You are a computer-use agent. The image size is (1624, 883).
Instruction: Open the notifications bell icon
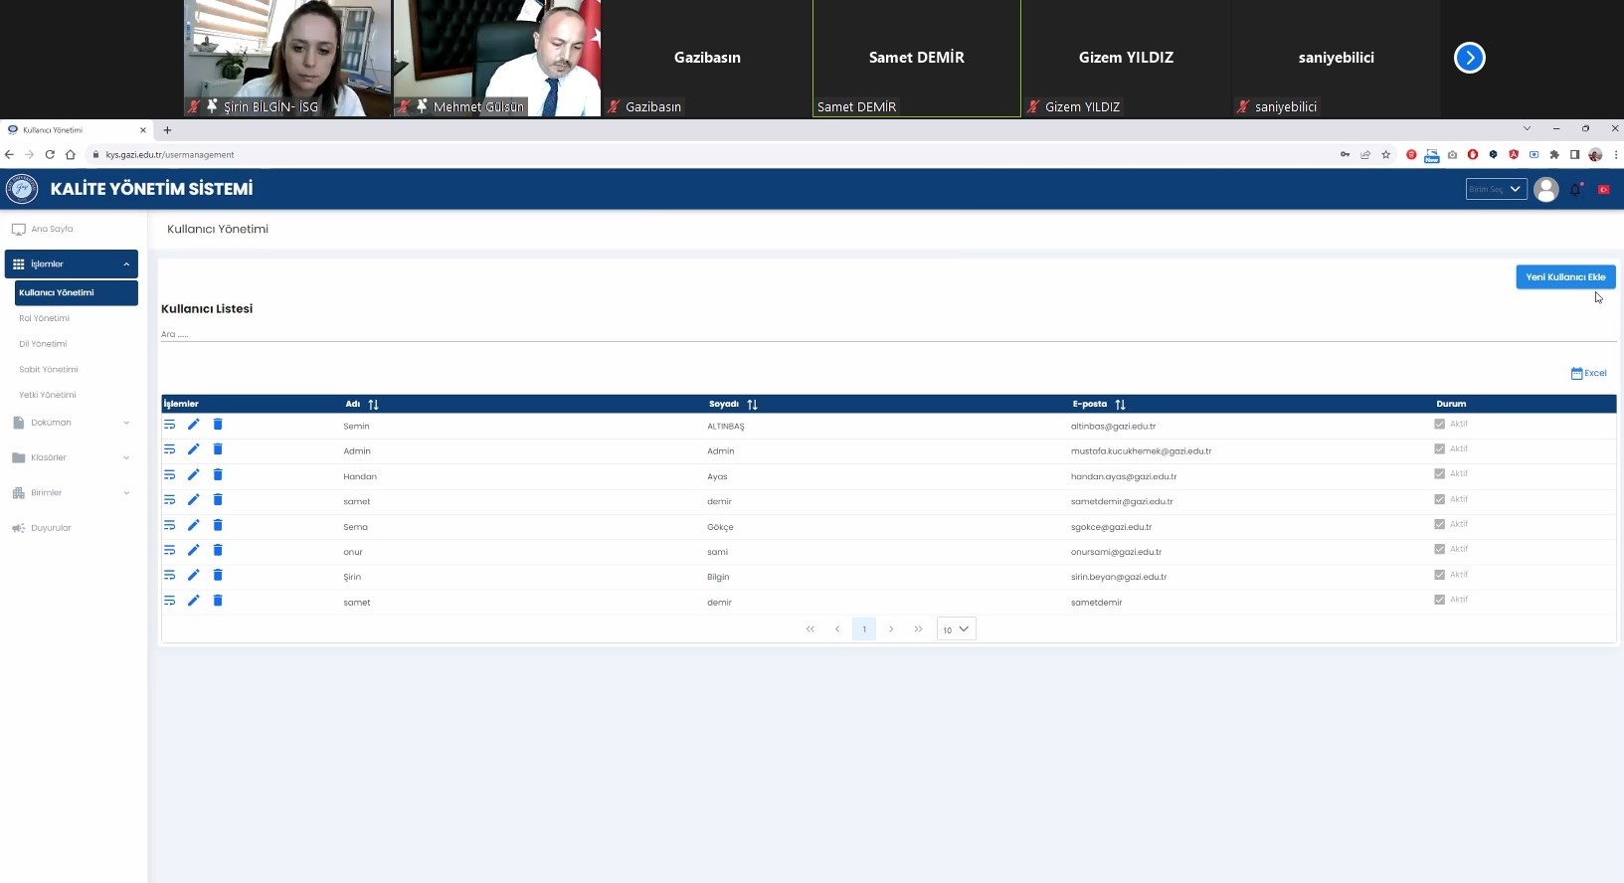(1575, 189)
